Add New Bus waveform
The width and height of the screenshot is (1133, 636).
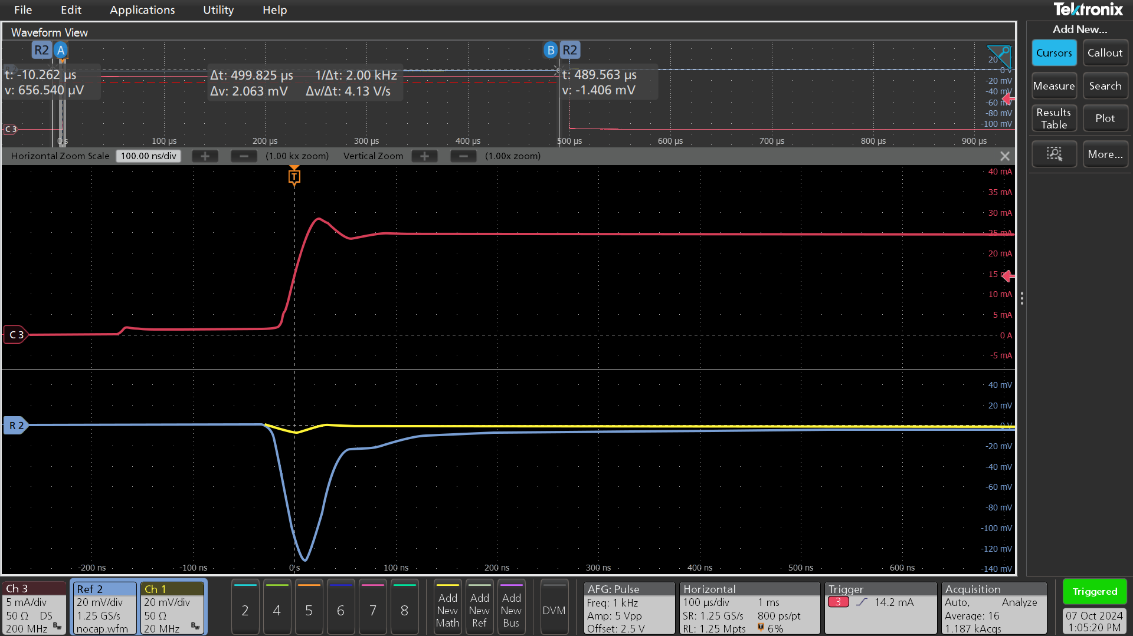pos(511,608)
